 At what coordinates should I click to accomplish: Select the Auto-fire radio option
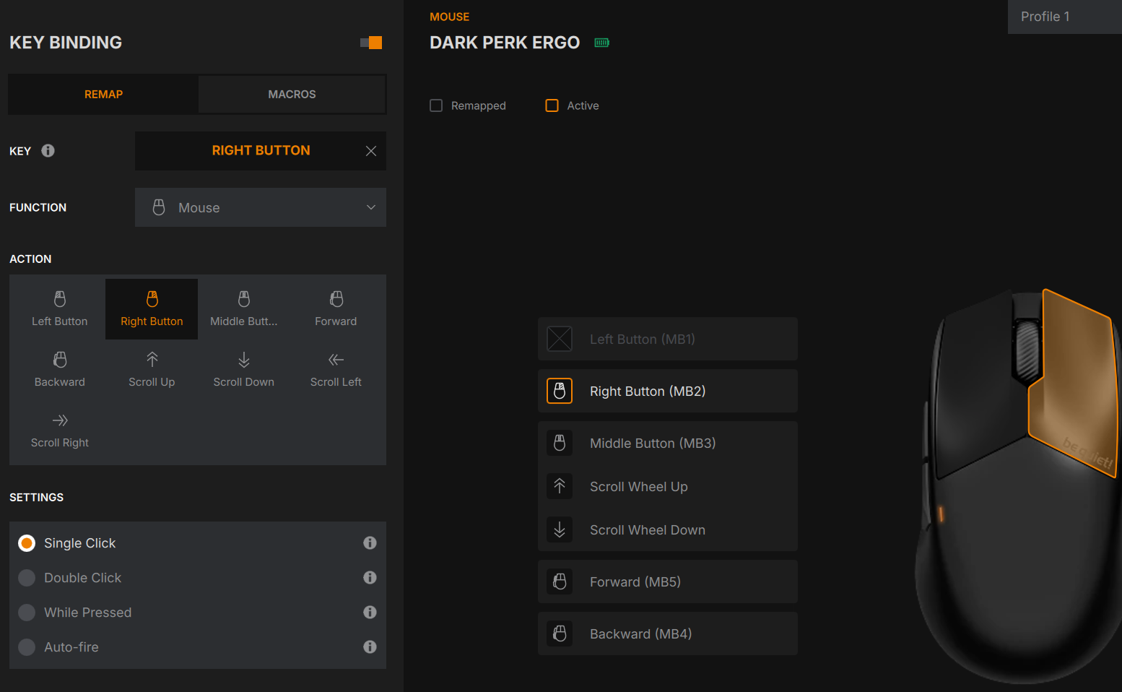pos(27,647)
